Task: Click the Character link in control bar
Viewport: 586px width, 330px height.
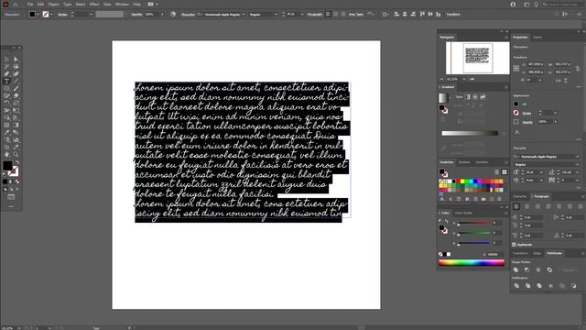Action: (x=188, y=15)
